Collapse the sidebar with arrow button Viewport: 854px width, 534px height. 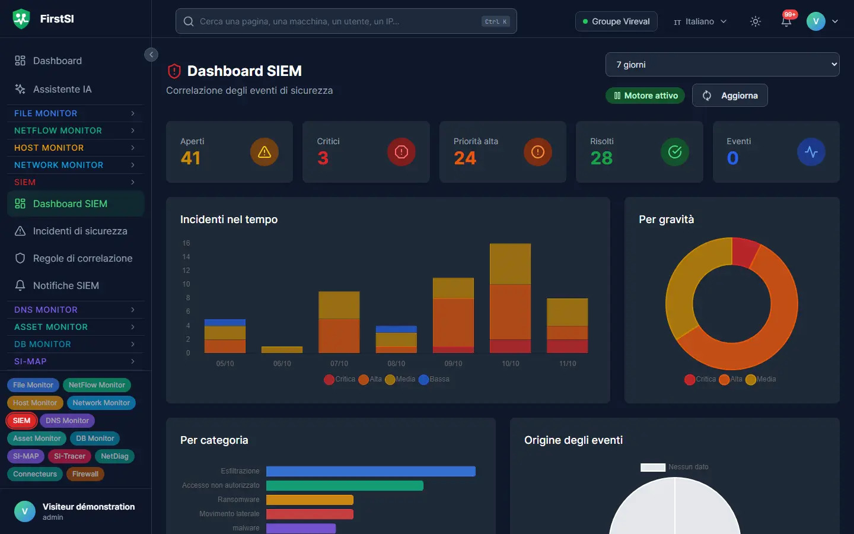(x=151, y=55)
